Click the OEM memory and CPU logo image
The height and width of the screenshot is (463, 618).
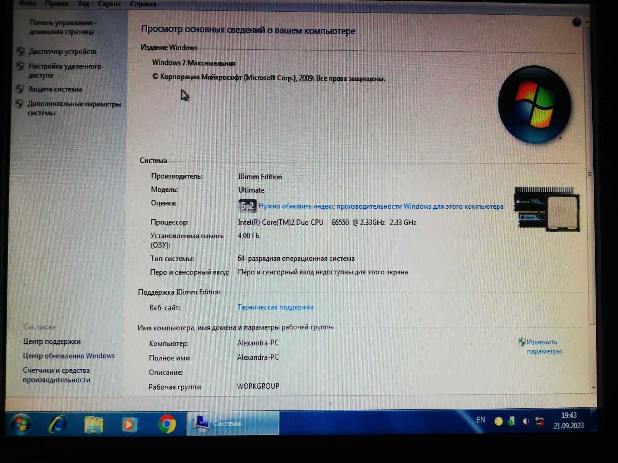click(546, 209)
